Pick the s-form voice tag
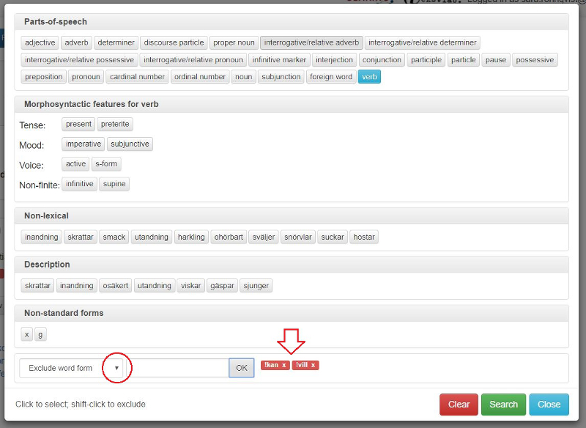The width and height of the screenshot is (586, 428). coord(106,164)
